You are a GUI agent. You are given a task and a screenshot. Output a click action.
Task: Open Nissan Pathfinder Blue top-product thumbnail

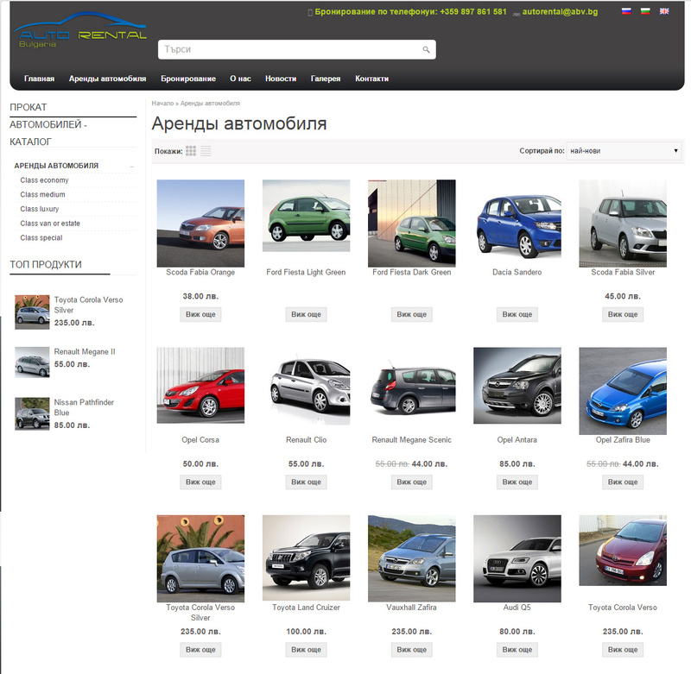[32, 414]
